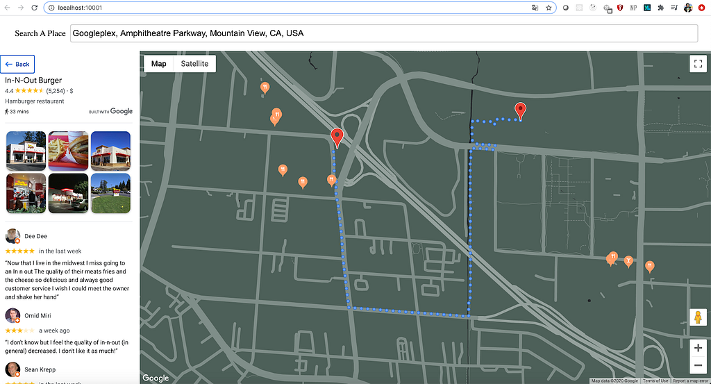Click the Built with Google logo
This screenshot has width=711, height=384.
point(110,112)
